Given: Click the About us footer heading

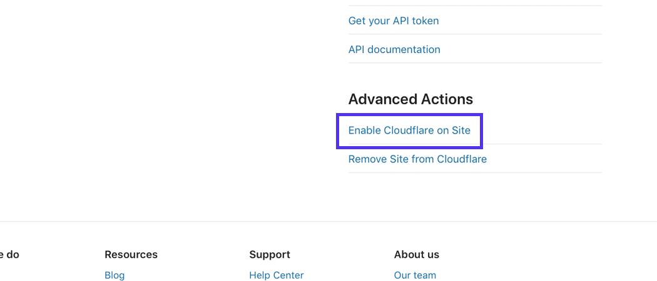Looking at the screenshot, I should 417,255.
